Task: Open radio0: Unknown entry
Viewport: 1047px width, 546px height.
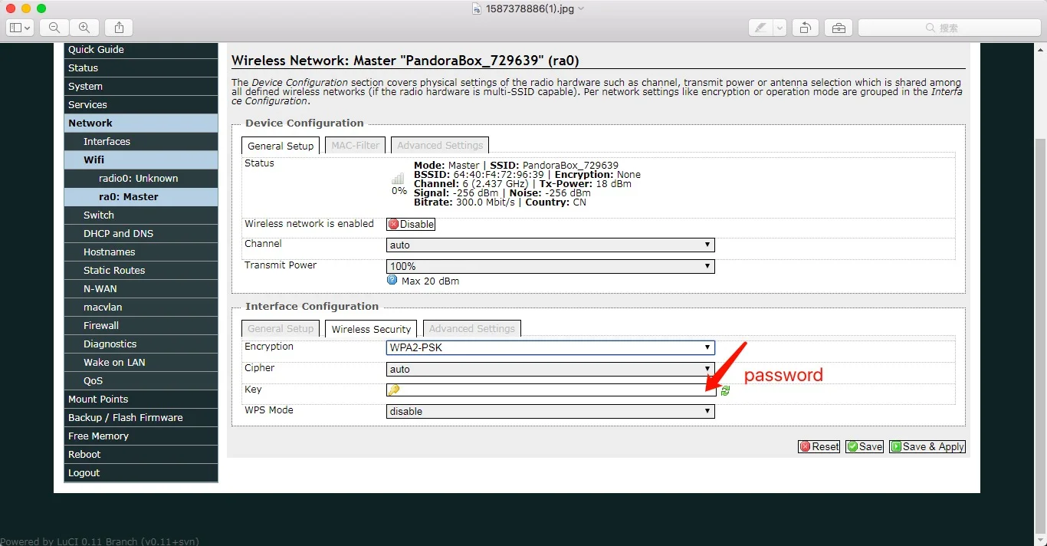Action: 141,179
